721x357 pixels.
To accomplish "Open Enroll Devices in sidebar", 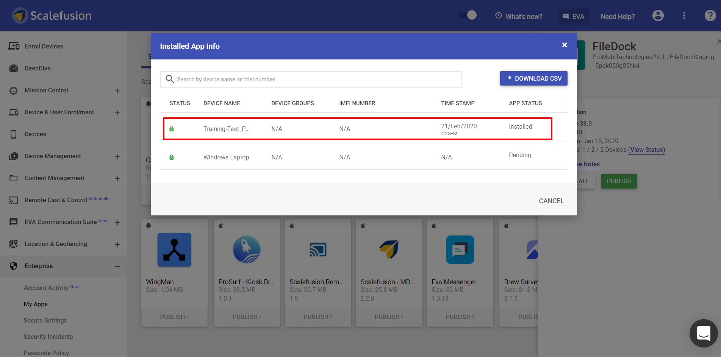I will tap(44, 46).
